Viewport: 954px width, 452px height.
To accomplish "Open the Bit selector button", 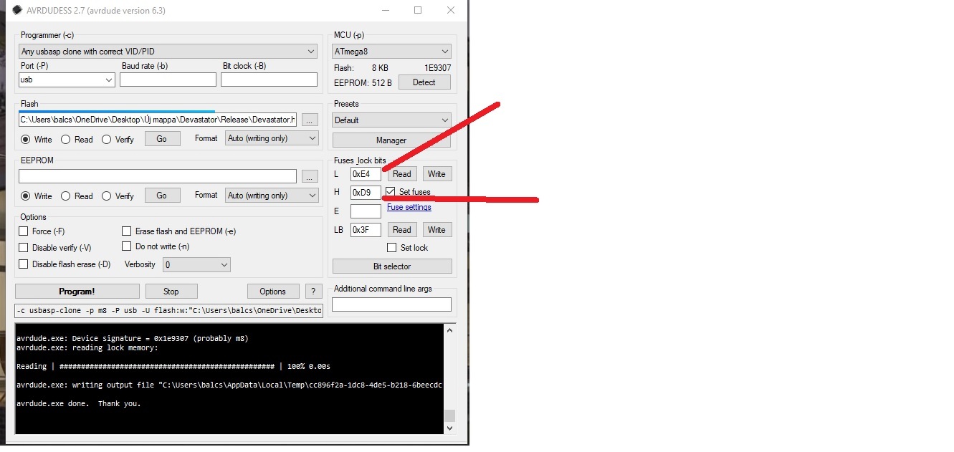I will pos(392,266).
